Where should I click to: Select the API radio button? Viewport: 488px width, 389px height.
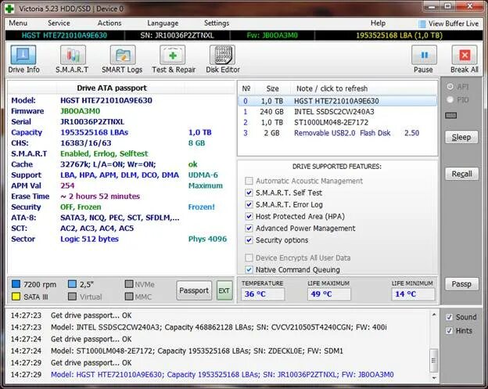click(x=450, y=87)
